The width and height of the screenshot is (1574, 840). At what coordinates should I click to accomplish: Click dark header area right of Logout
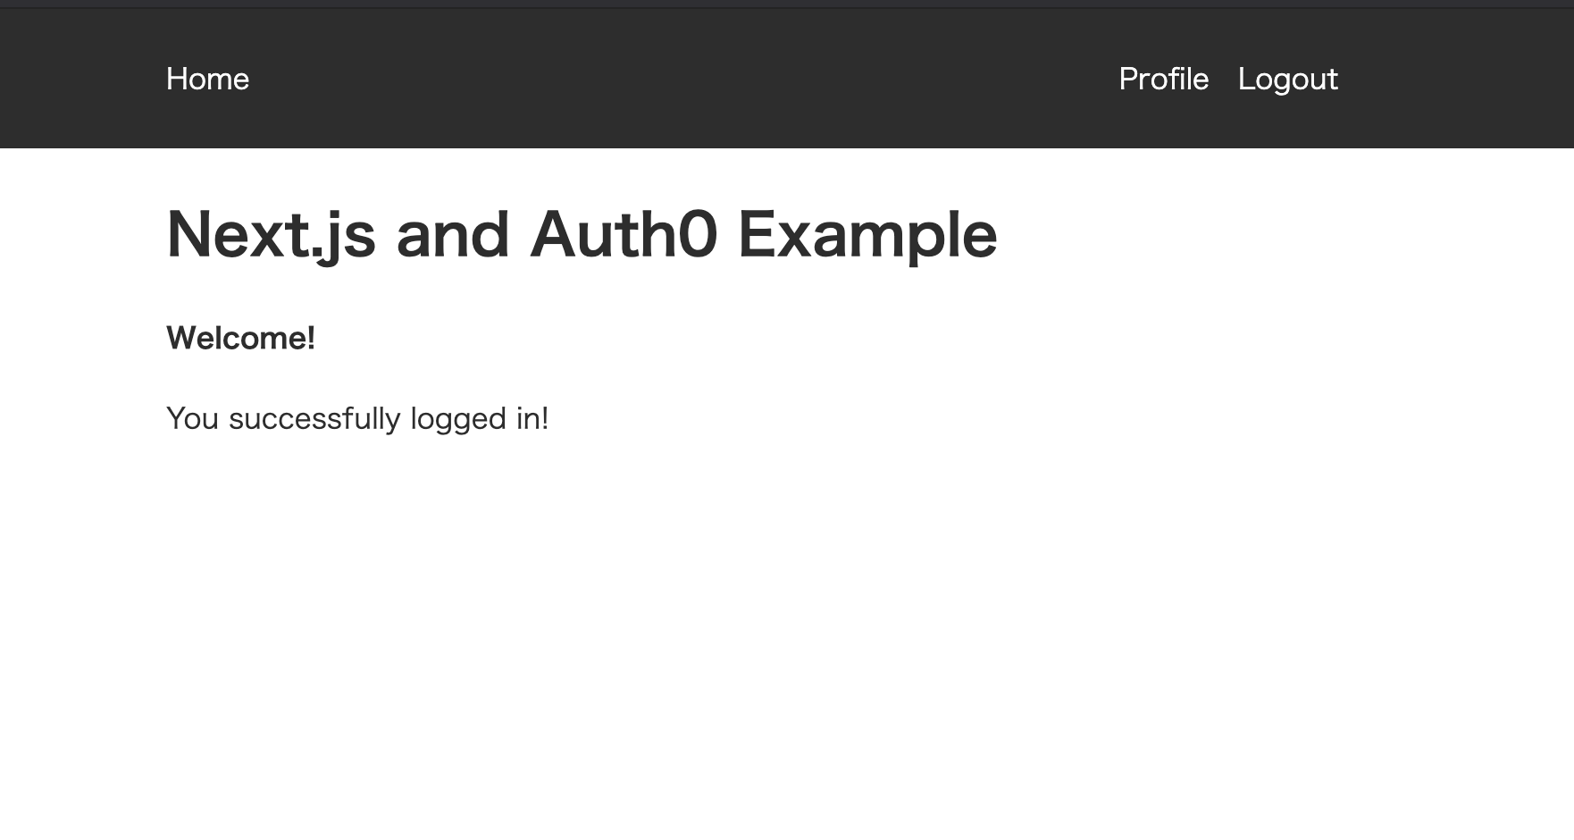(x=1456, y=79)
